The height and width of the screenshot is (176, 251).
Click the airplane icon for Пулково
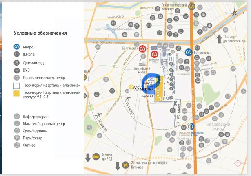coord(126,165)
